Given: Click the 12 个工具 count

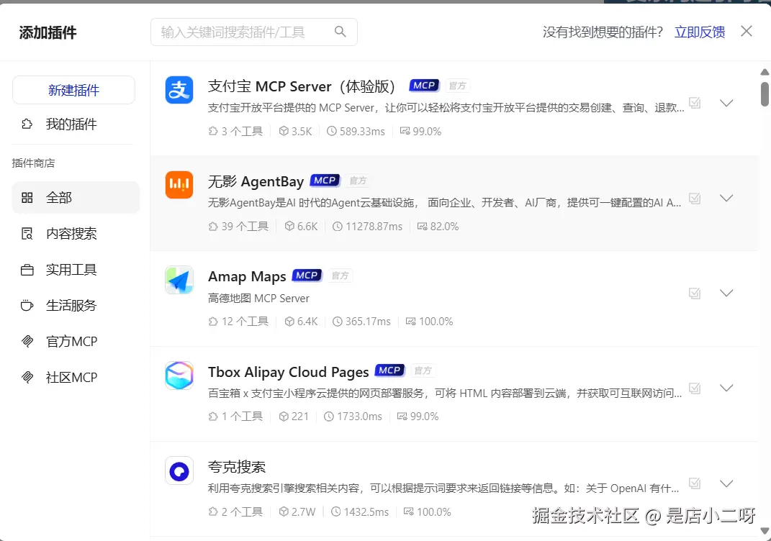Looking at the screenshot, I should click(x=245, y=322).
